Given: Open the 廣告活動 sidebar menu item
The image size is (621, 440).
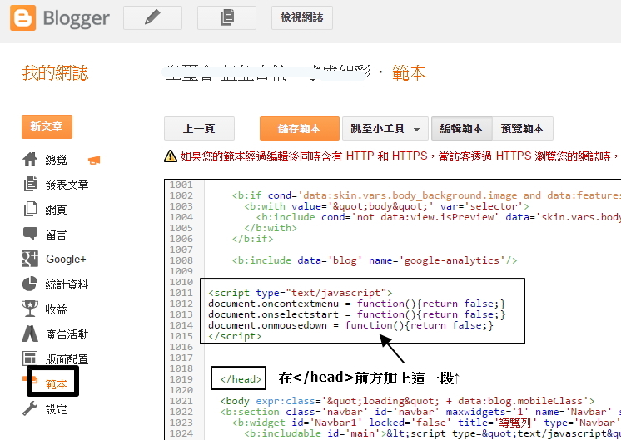Looking at the screenshot, I should point(67,334).
